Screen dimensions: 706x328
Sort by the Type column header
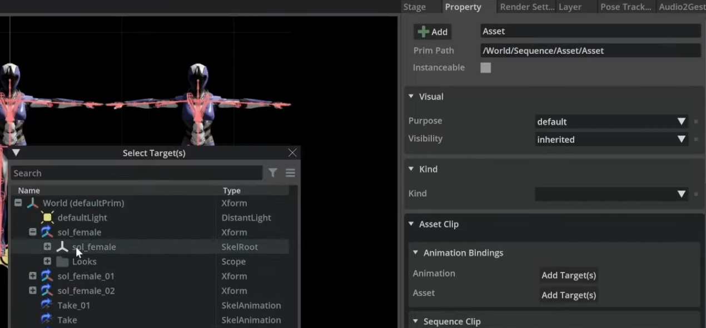[x=232, y=190]
